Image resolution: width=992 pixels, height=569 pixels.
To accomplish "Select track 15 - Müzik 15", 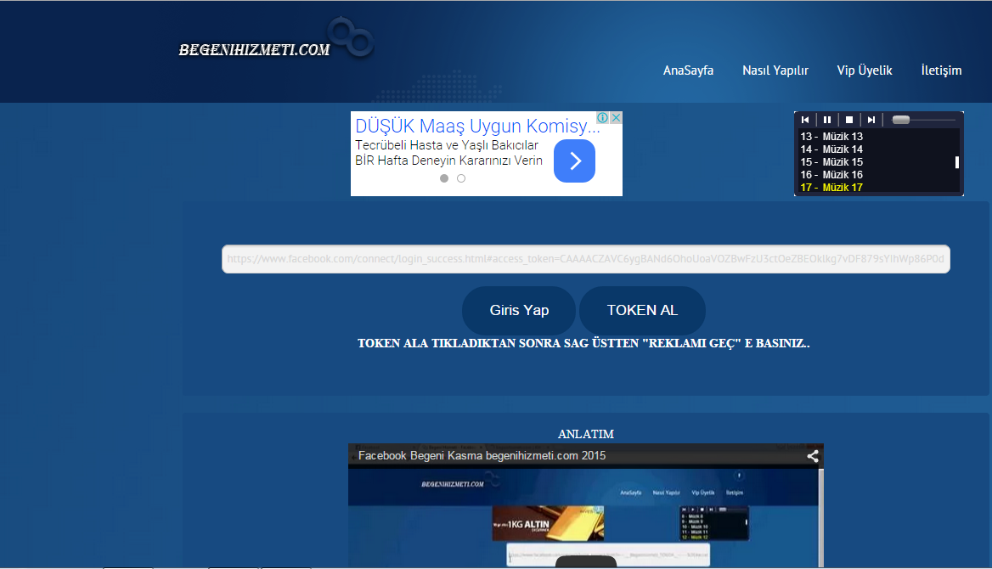I will click(x=831, y=161).
